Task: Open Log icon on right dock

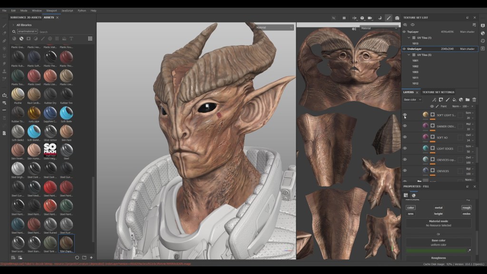Action: pyautogui.click(x=483, y=49)
